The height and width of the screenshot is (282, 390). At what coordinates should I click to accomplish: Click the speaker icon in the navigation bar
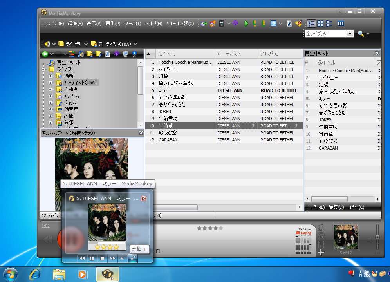click(x=47, y=44)
